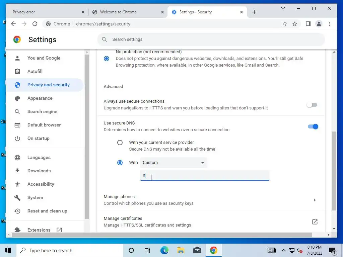Close the Settings - Security tab
The height and width of the screenshot is (257, 343).
[x=242, y=12]
